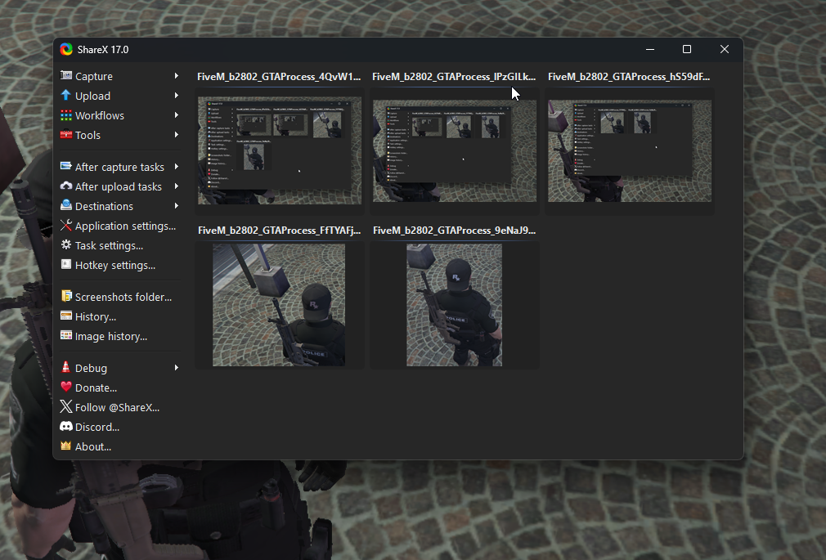Image resolution: width=826 pixels, height=560 pixels.
Task: Click the Image history icon
Action: (x=66, y=335)
